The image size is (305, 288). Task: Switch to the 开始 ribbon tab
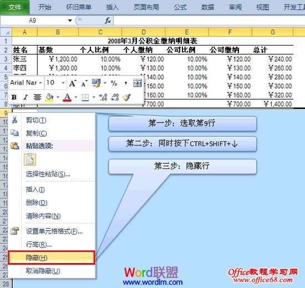[x=45, y=7]
